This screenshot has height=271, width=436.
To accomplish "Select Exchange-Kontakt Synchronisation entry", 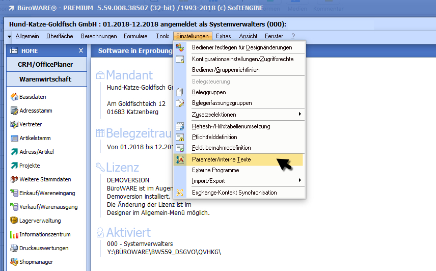I will pos(234,193).
